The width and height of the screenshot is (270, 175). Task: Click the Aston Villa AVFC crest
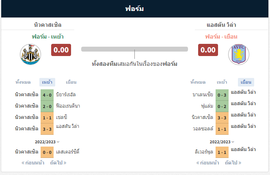point(239,54)
